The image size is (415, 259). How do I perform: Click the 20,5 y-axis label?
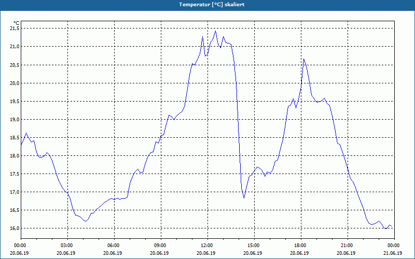pos(15,65)
